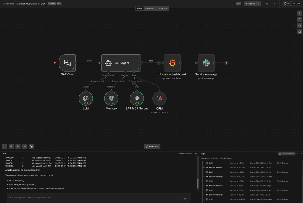Open the workflow more-options menu

coord(274,4)
